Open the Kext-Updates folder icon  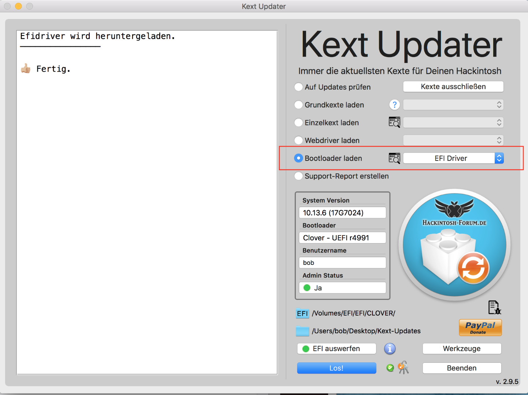302,331
